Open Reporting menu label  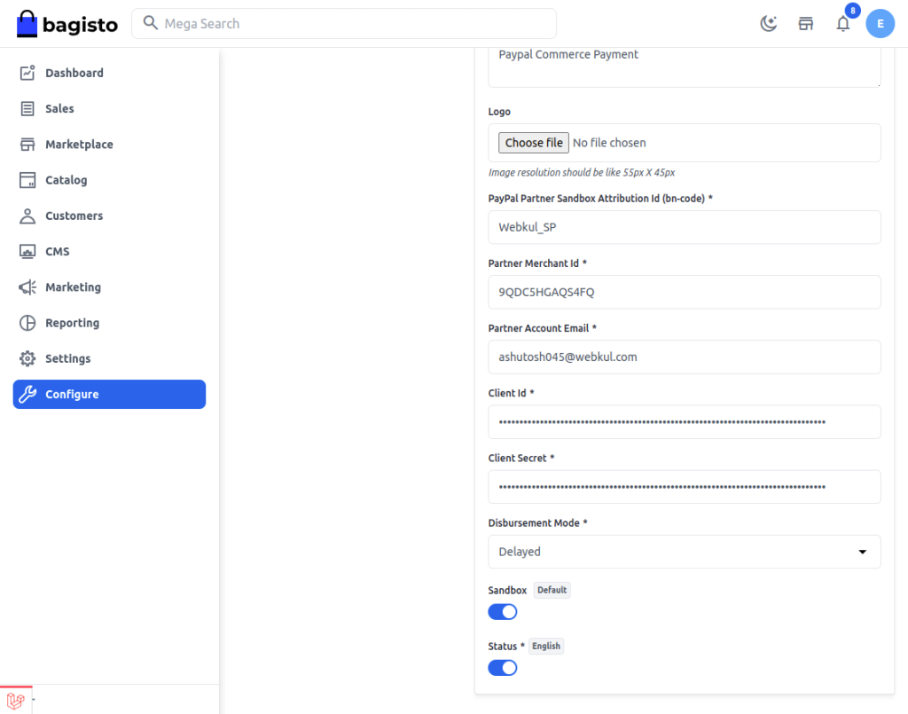click(x=73, y=323)
